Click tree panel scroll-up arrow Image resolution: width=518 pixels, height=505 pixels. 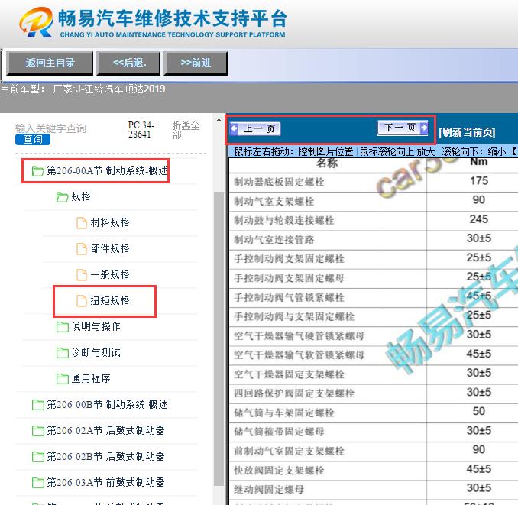(x=219, y=120)
